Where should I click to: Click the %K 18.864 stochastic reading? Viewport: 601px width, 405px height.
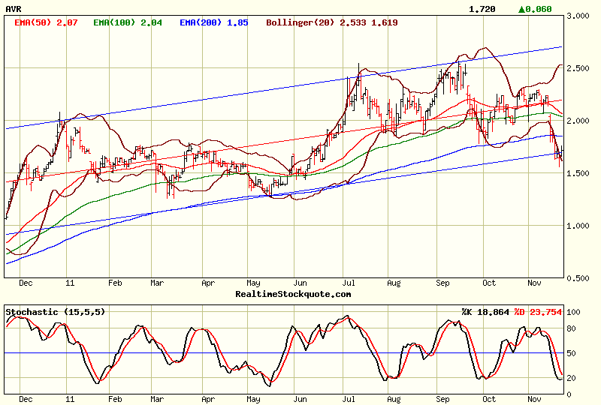[x=486, y=311]
